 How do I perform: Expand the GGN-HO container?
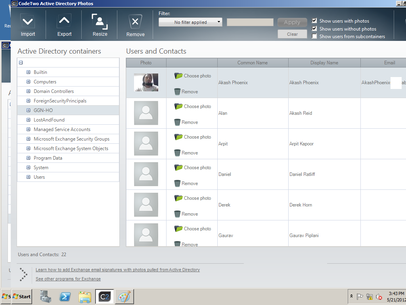click(x=28, y=110)
